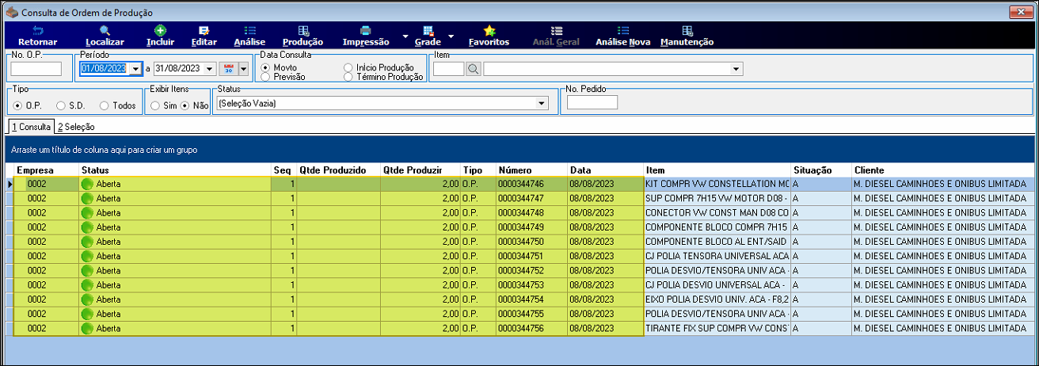
Task: Click the No. Pedido input field
Action: 592,102
